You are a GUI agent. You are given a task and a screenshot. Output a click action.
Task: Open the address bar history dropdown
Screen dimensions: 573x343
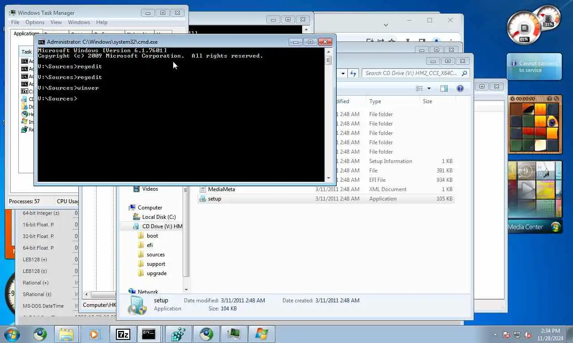click(x=343, y=73)
